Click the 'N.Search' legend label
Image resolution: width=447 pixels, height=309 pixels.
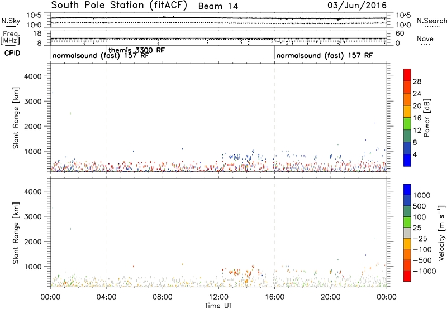tap(432, 21)
